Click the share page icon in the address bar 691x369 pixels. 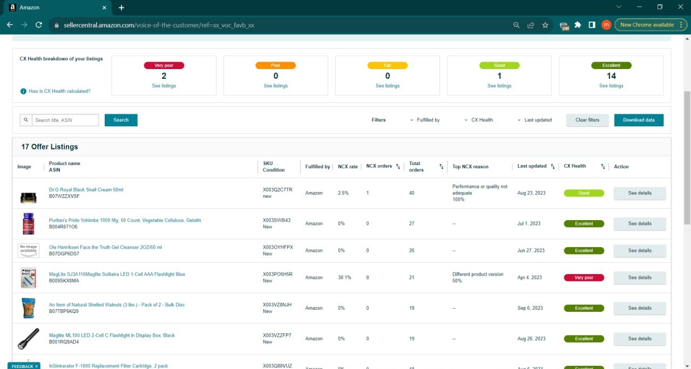[x=531, y=25]
